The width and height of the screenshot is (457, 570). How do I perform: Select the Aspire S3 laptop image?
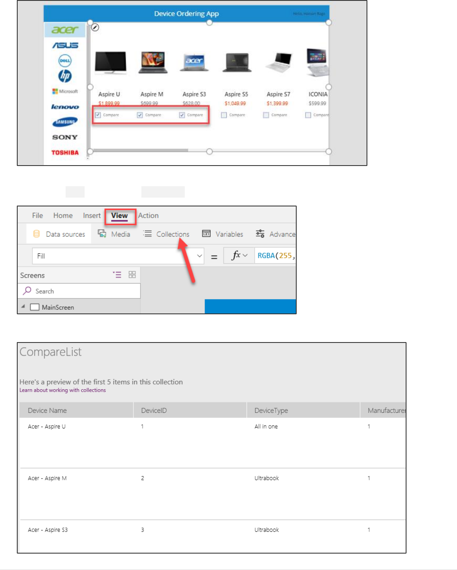click(x=194, y=63)
